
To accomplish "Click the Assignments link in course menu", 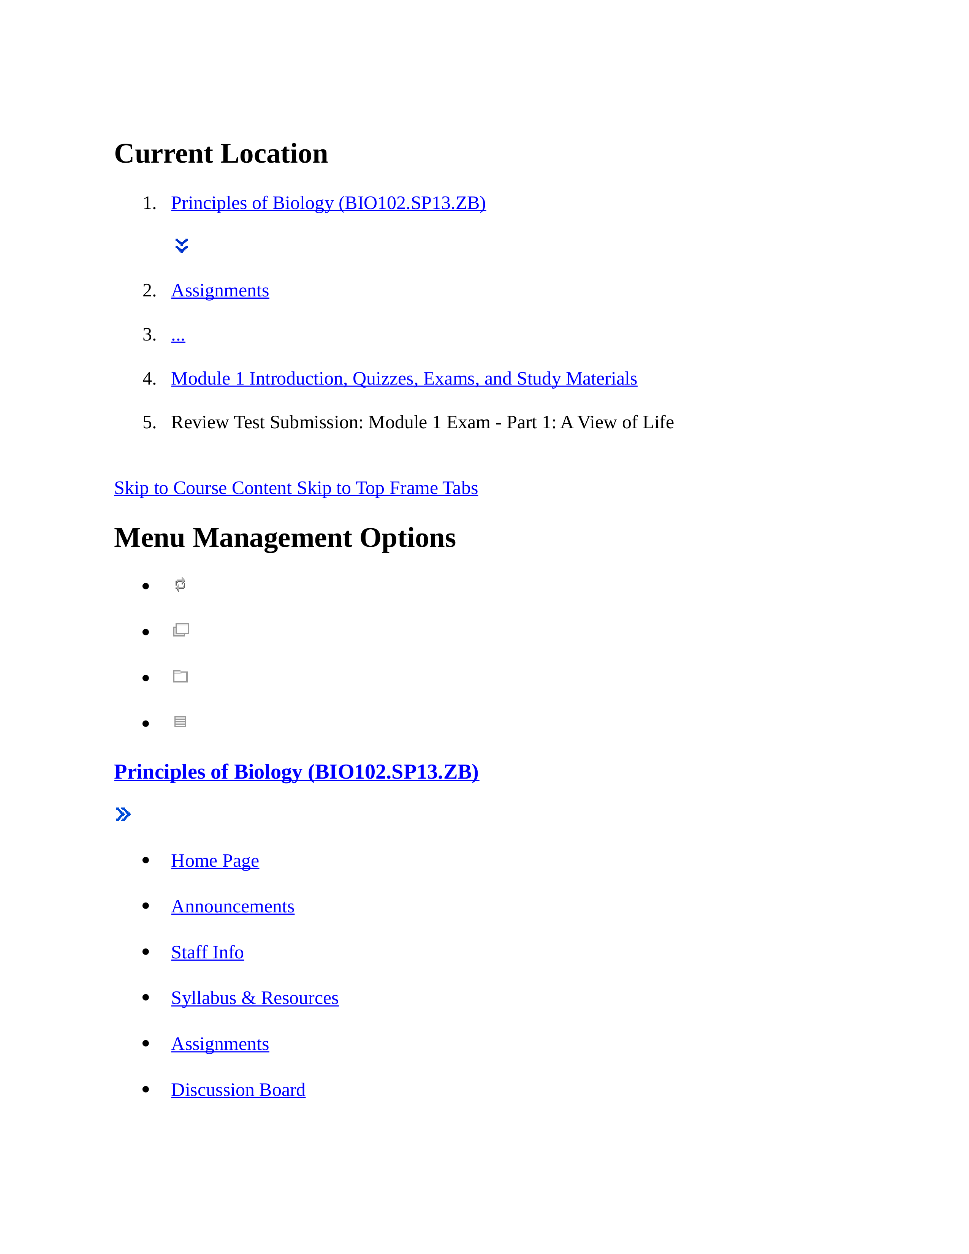I will click(x=220, y=1043).
